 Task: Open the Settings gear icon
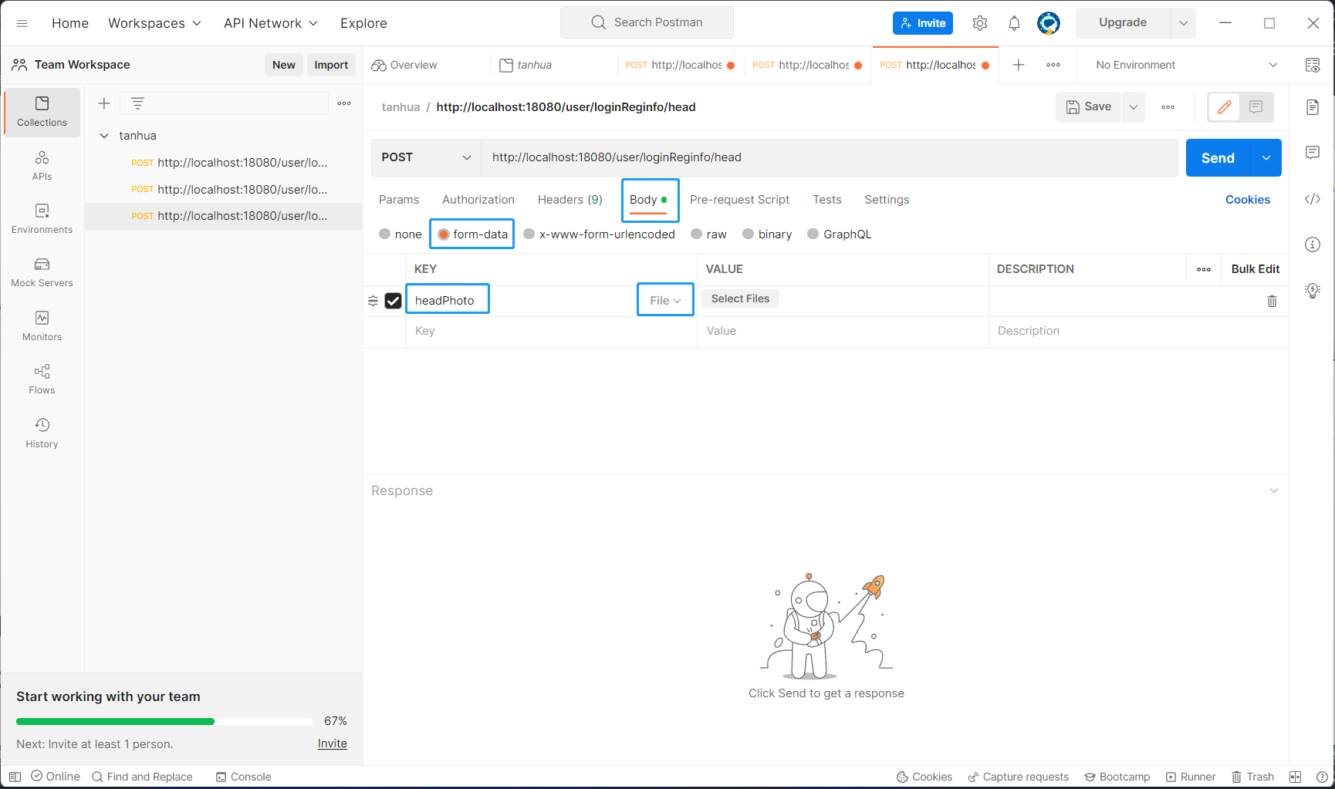pos(980,23)
